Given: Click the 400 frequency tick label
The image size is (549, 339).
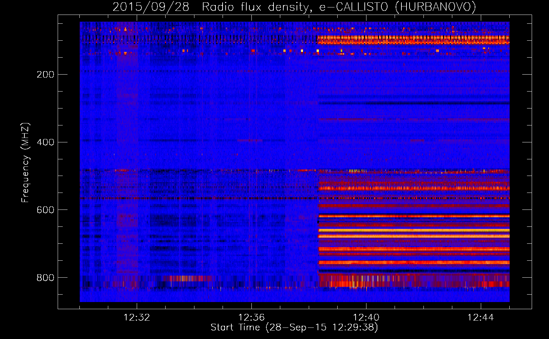Looking at the screenshot, I should point(45,142).
